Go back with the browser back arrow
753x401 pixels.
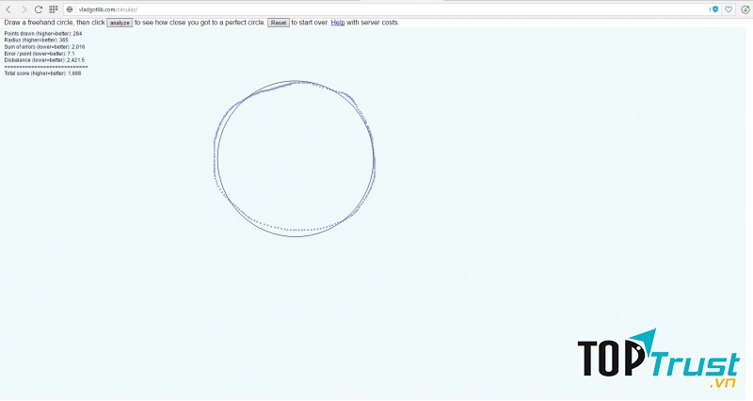[x=8, y=9]
